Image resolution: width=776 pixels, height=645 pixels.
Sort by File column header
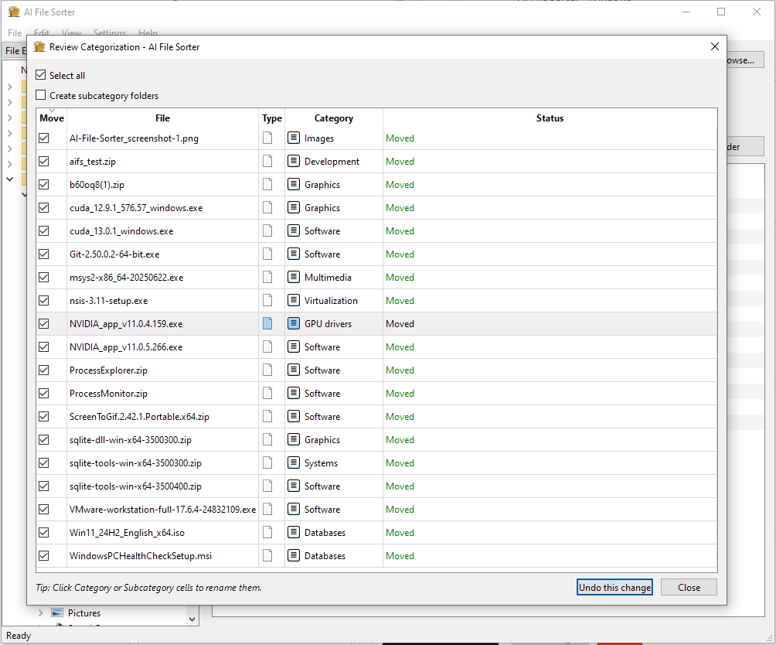(x=162, y=118)
